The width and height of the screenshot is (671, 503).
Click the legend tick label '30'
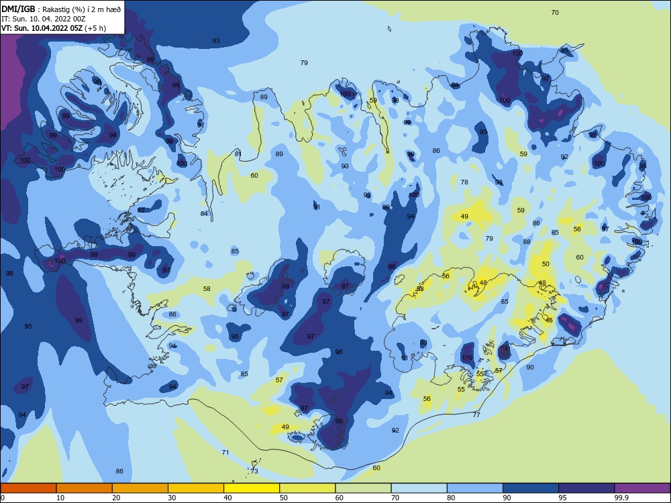pyautogui.click(x=172, y=498)
